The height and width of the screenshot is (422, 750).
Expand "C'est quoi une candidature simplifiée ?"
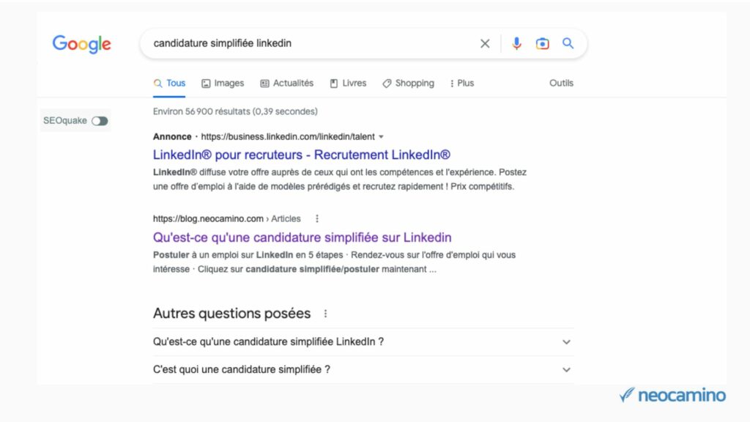363,369
